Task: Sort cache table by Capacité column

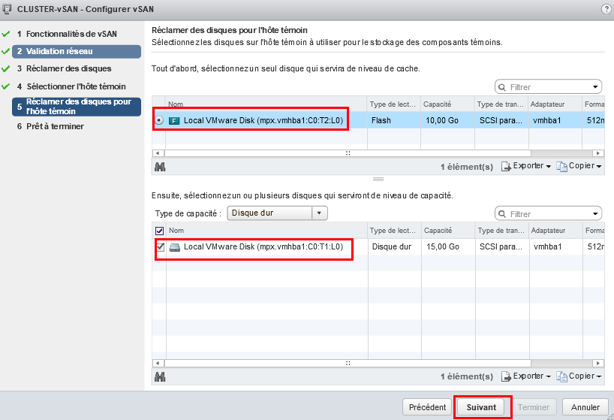Action: (x=447, y=104)
